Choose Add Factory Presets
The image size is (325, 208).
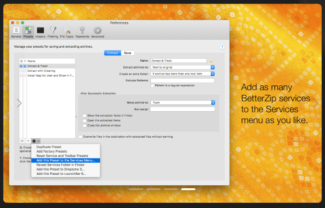point(66,151)
